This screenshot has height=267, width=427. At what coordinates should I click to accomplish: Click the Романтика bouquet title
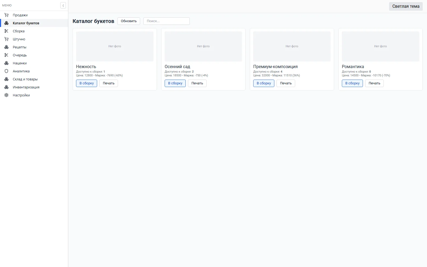tap(353, 67)
